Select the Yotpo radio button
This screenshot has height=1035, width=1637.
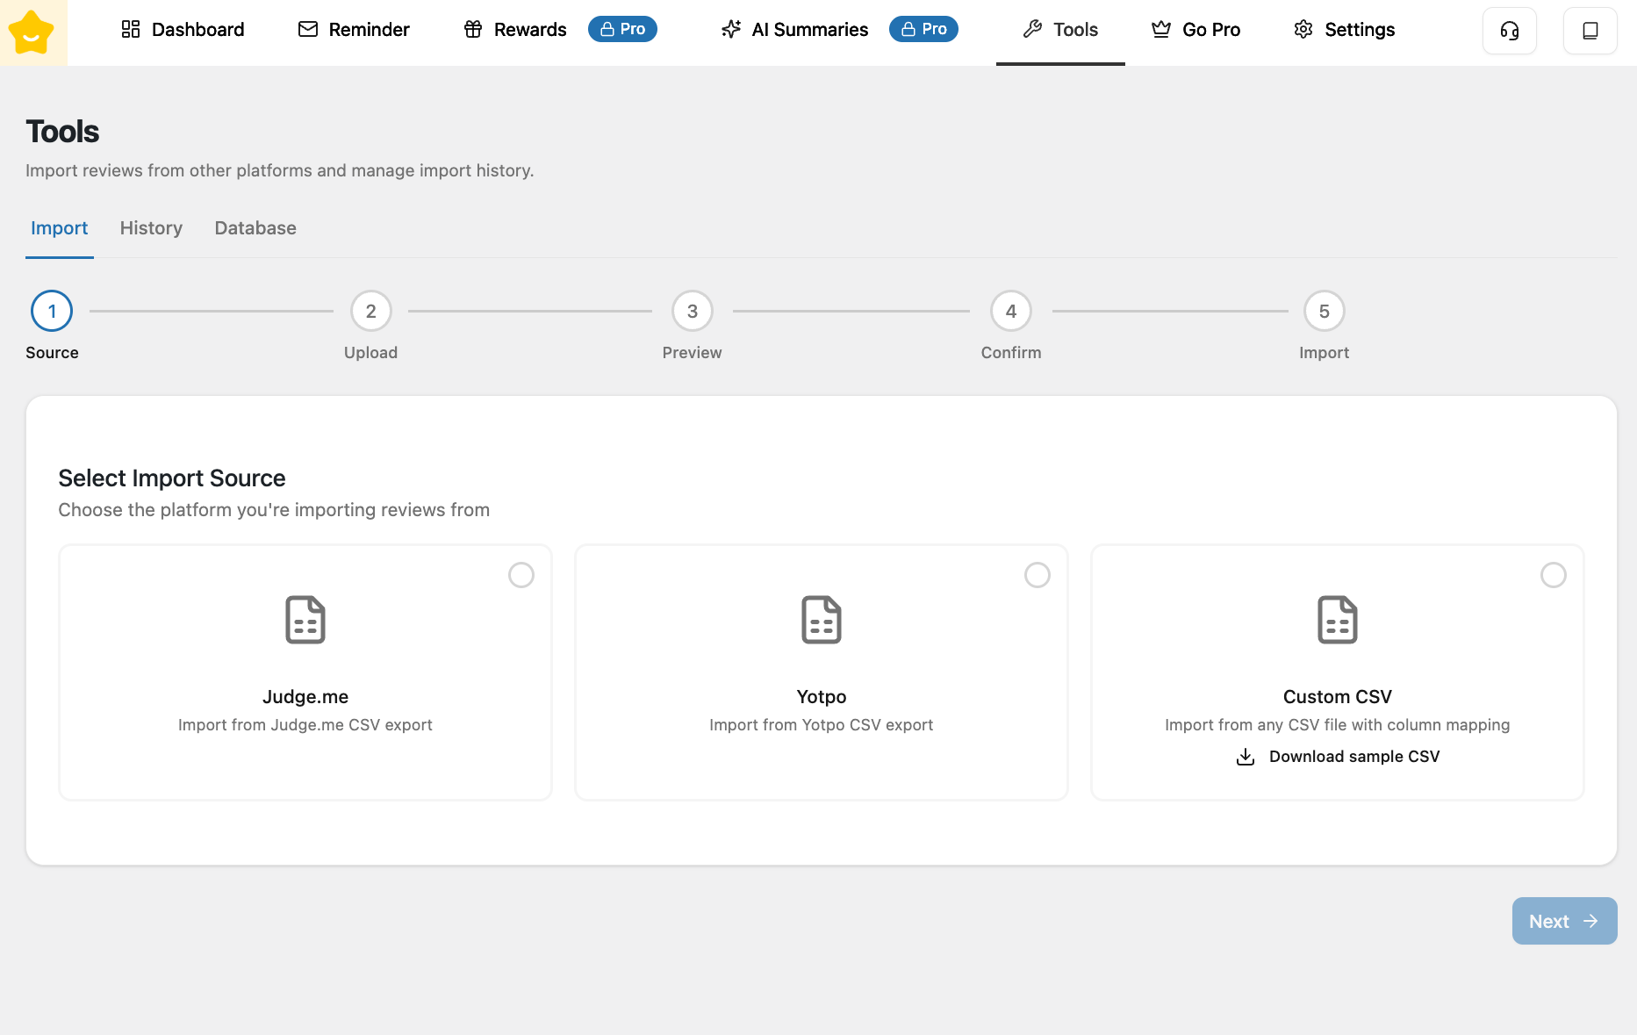[1037, 575]
